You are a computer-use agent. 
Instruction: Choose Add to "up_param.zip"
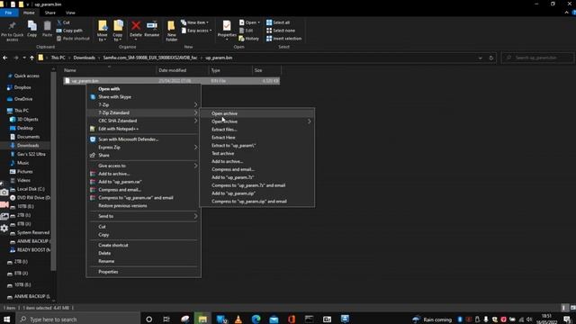[x=256, y=193]
